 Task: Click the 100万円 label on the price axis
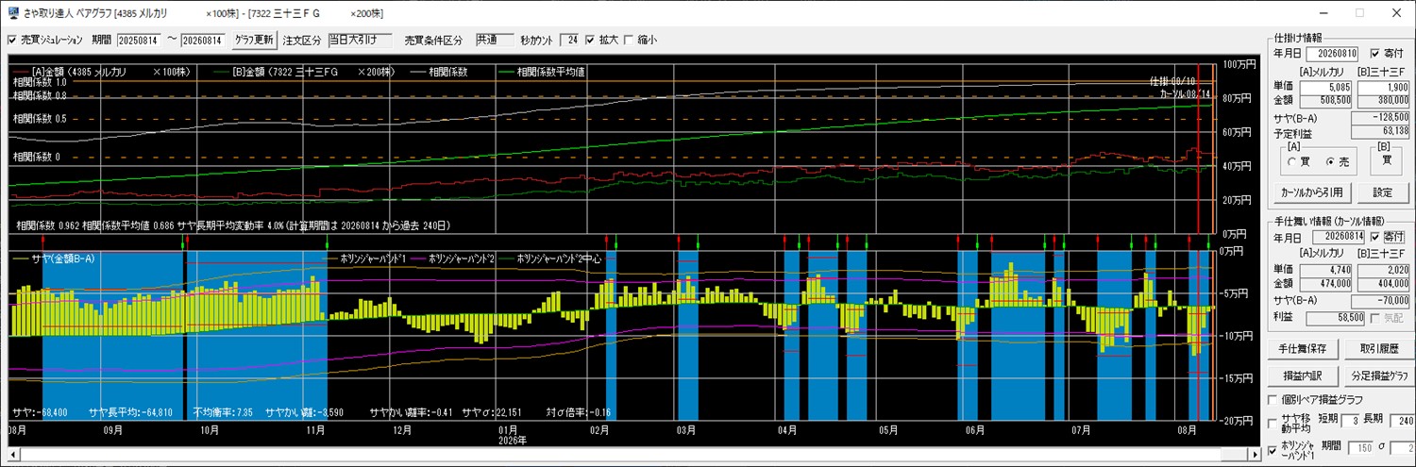coord(1239,64)
